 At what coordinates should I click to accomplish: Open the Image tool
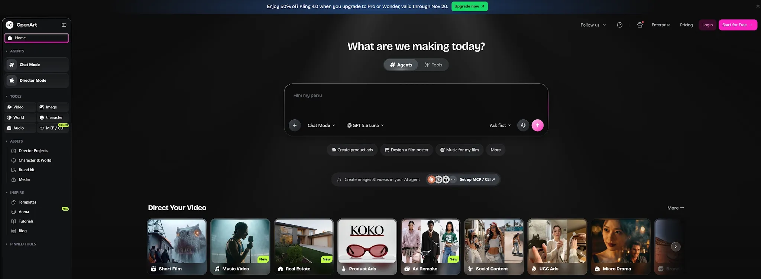53,107
